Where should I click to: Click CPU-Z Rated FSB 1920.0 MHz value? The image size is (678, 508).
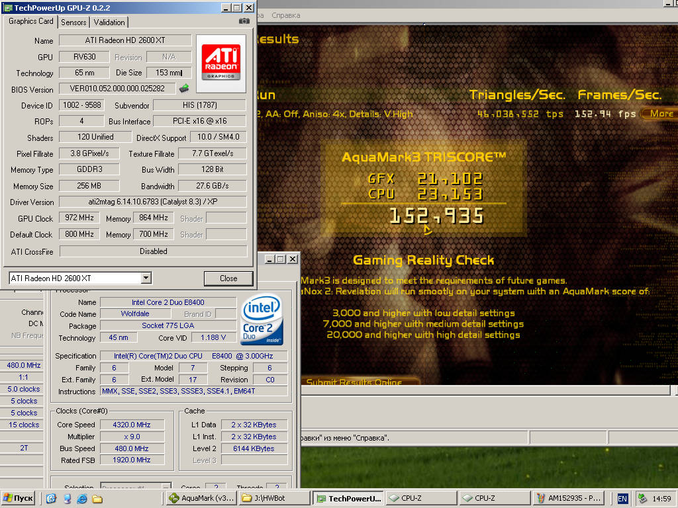tap(132, 460)
